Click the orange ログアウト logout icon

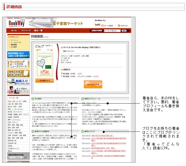pyautogui.click(x=118, y=26)
